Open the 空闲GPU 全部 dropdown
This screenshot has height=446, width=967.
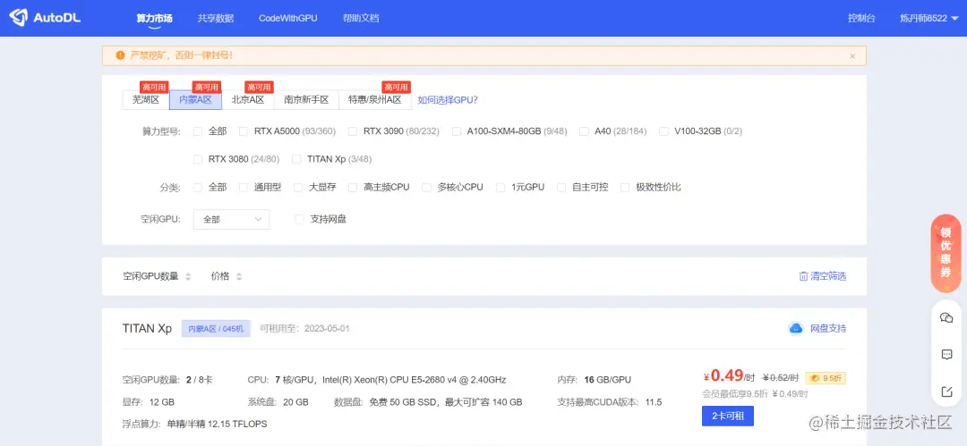(231, 219)
